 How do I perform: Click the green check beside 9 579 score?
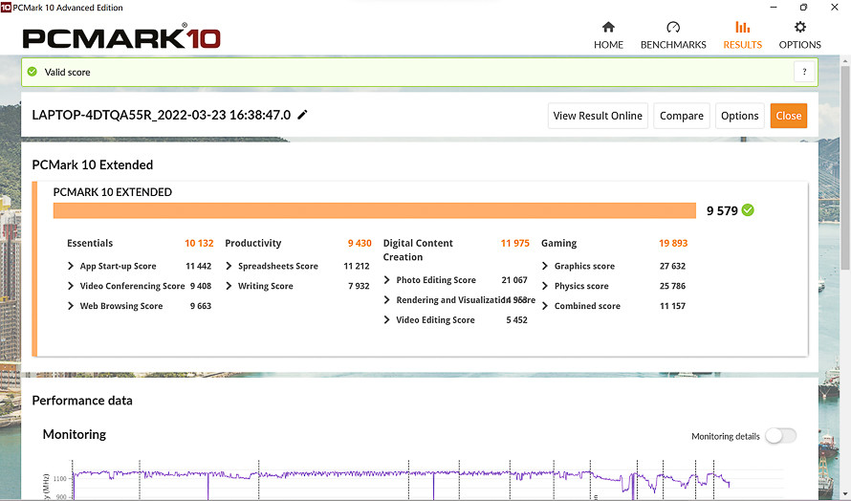[x=748, y=210]
